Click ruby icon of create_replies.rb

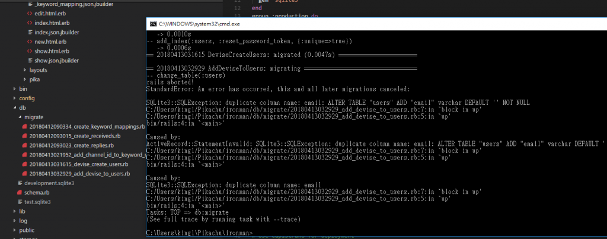[25, 145]
